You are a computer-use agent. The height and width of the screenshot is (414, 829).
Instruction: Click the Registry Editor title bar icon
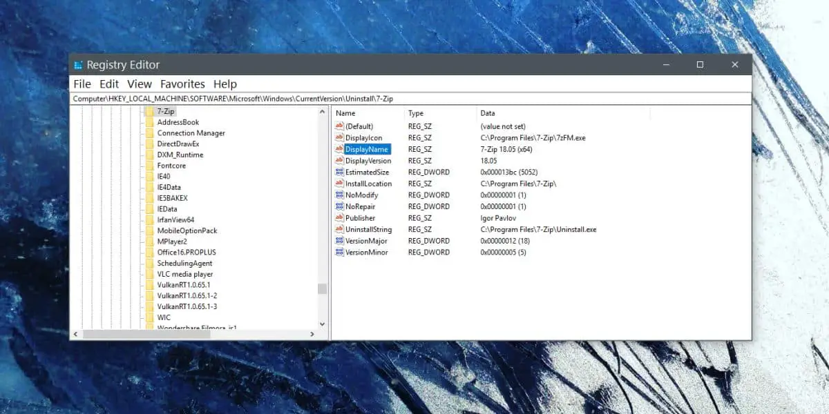(x=79, y=65)
